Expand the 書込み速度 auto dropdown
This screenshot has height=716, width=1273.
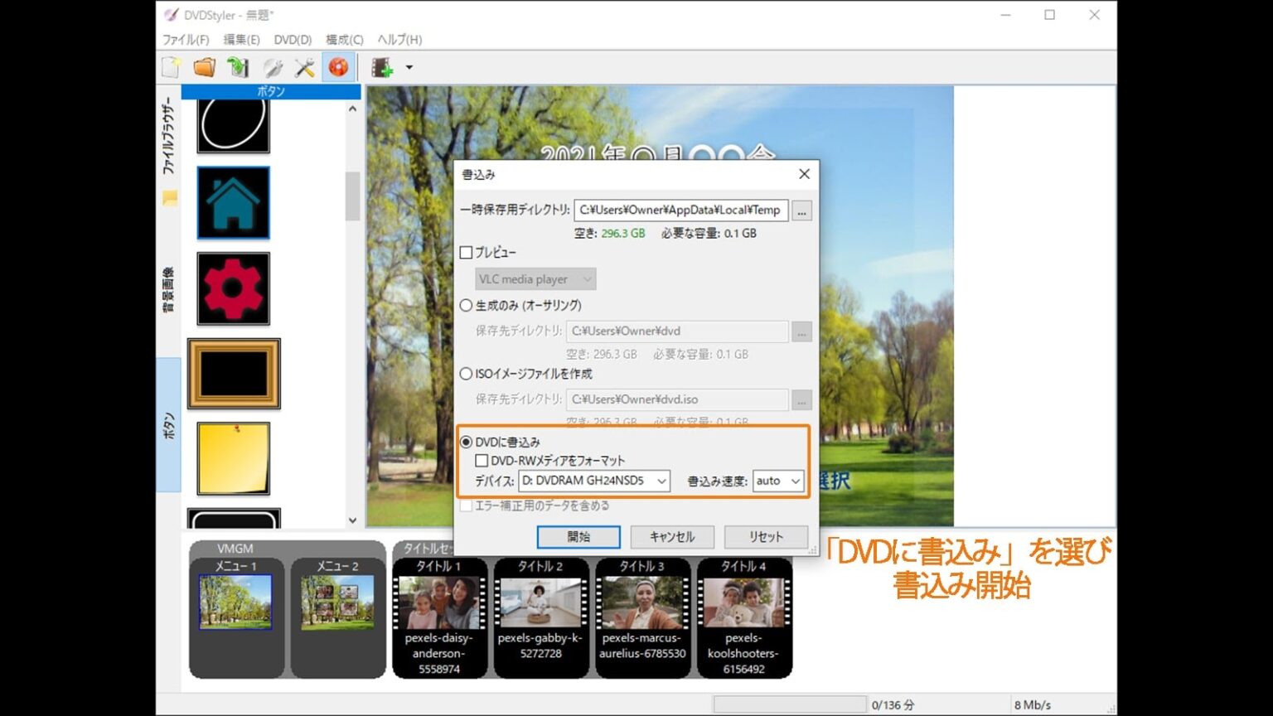[x=777, y=481]
